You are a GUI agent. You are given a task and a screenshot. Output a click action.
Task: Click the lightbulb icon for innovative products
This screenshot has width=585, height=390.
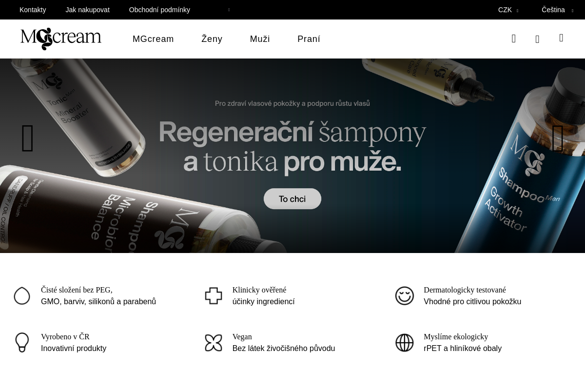22,342
